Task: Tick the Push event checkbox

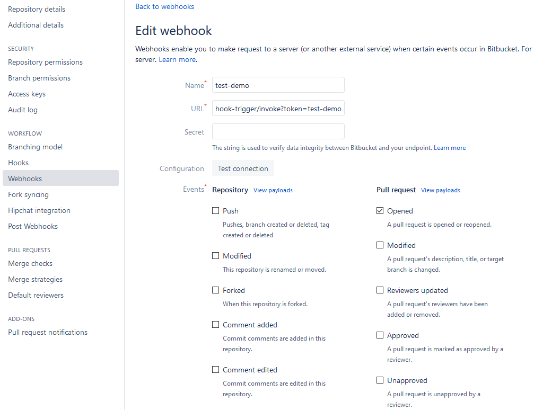Action: (x=215, y=211)
